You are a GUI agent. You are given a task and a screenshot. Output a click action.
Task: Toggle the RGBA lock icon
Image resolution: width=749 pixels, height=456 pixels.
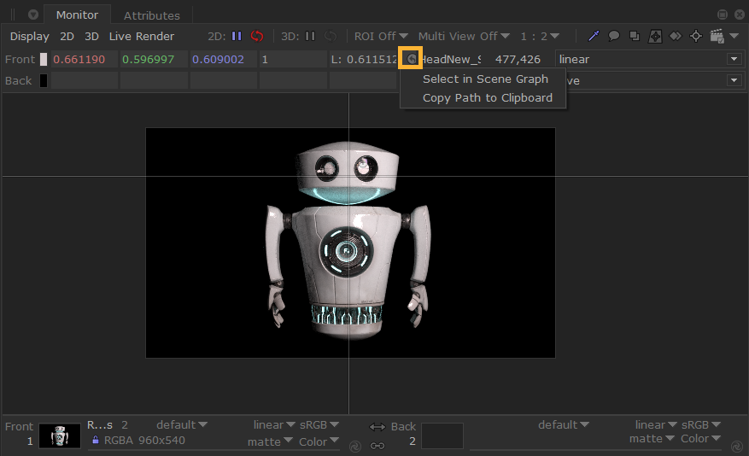[x=96, y=441]
